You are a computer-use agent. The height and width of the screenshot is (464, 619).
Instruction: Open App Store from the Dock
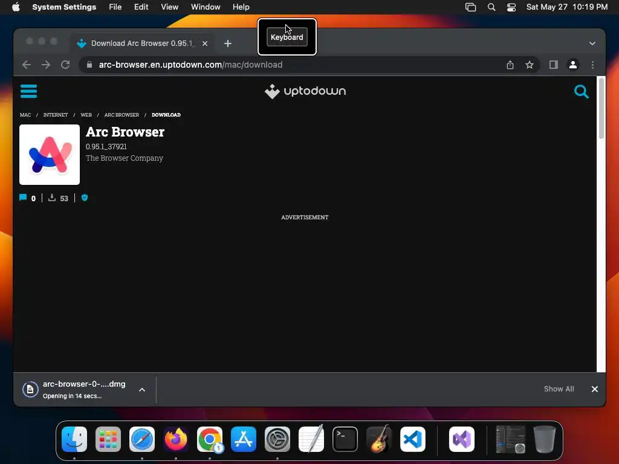(x=243, y=439)
